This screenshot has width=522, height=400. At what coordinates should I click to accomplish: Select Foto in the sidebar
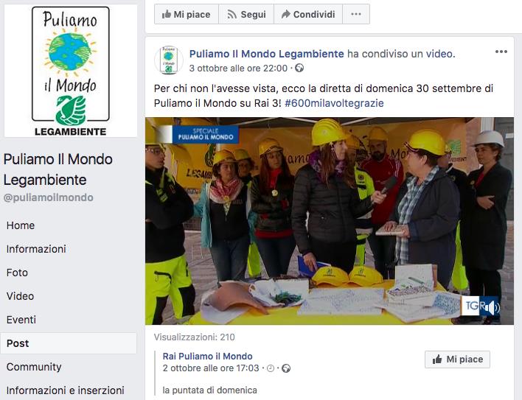(x=17, y=273)
